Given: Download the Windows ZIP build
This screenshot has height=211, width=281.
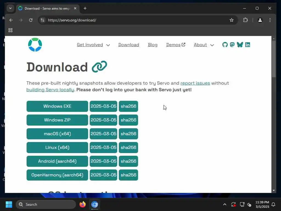Looking at the screenshot, I should click(x=57, y=120).
